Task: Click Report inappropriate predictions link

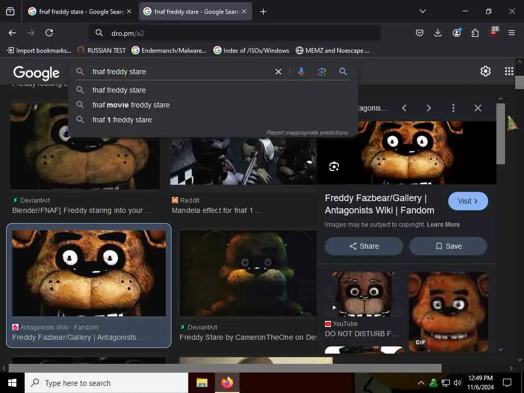Action: [x=307, y=133]
